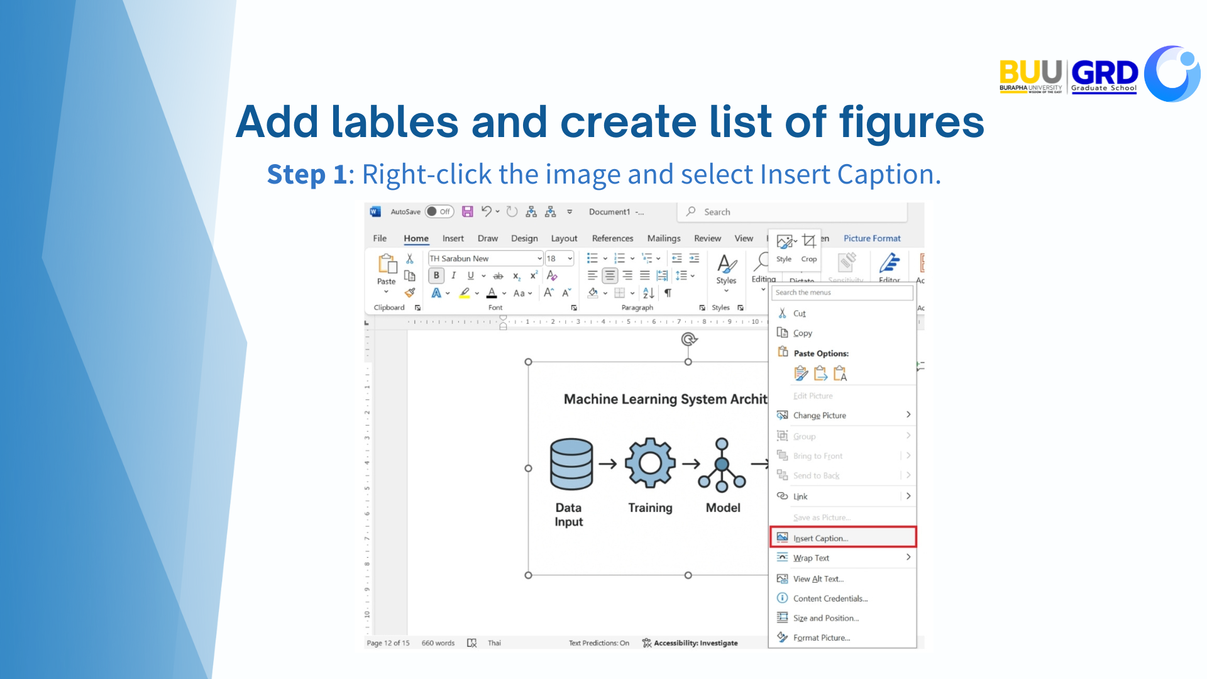Toggle center alignment button
1207x679 pixels.
click(x=610, y=275)
